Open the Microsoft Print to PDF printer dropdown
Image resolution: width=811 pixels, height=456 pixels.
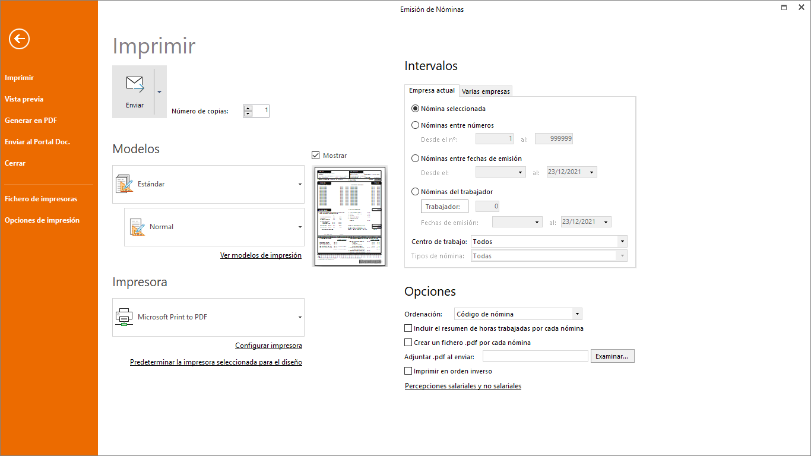pos(300,318)
